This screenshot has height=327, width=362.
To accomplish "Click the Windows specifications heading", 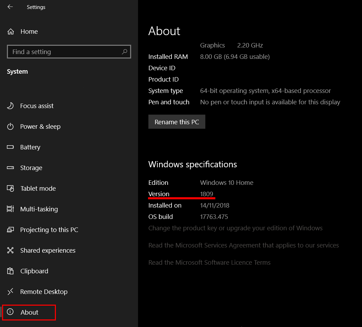I will (193, 165).
